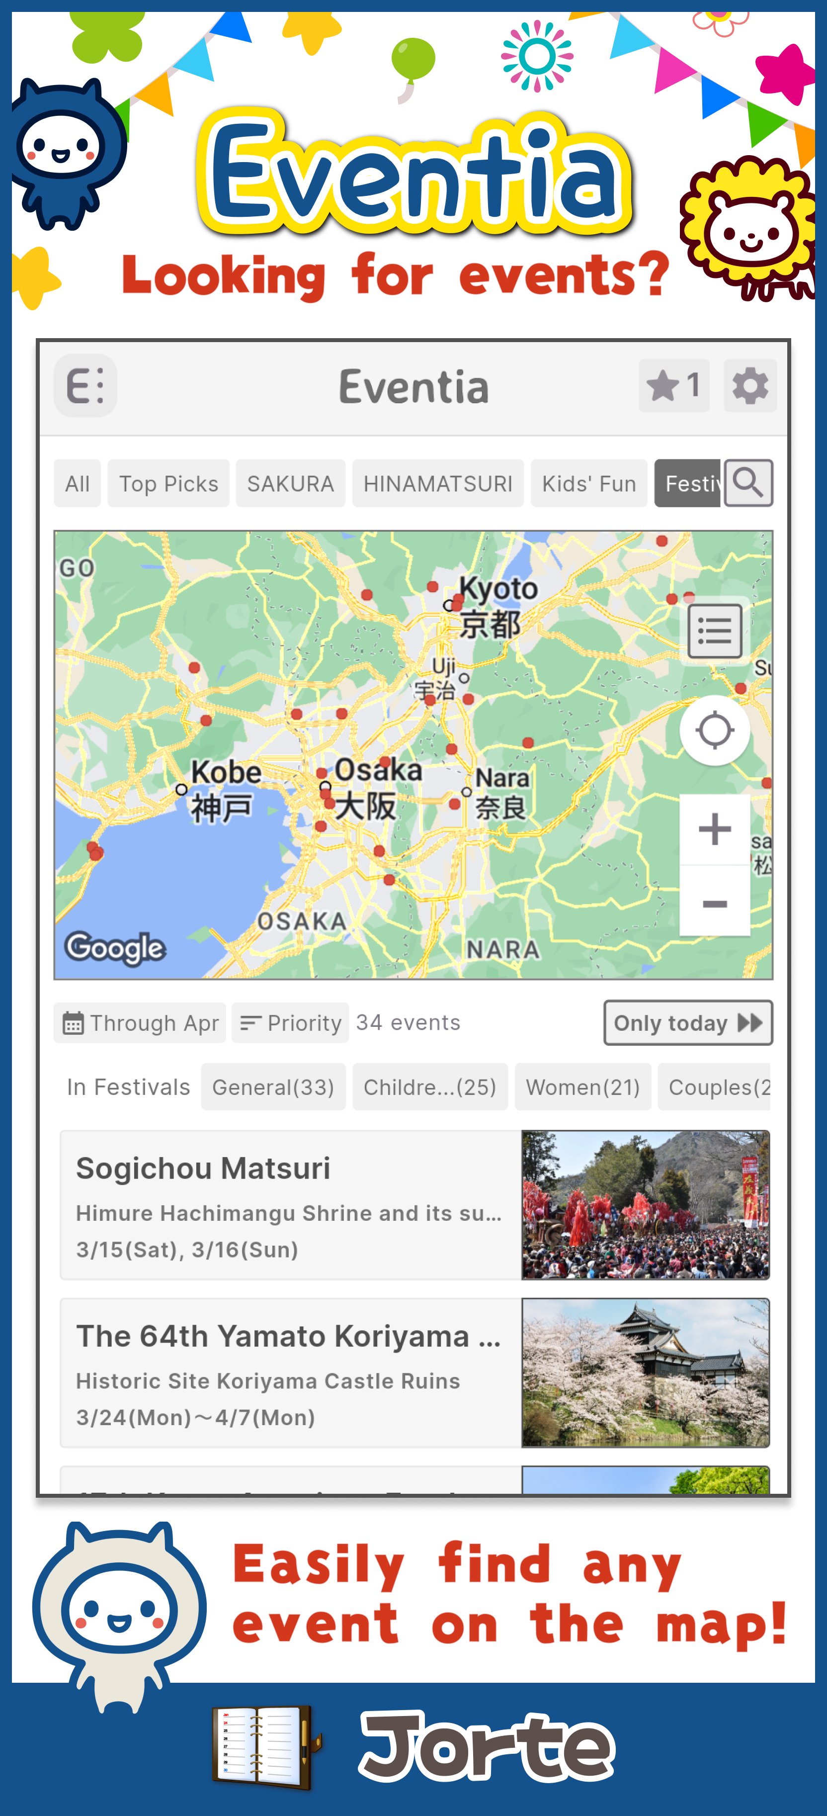Open Sogichou Matsuri event details
Screen dimensions: 827x1816
(x=290, y=1205)
